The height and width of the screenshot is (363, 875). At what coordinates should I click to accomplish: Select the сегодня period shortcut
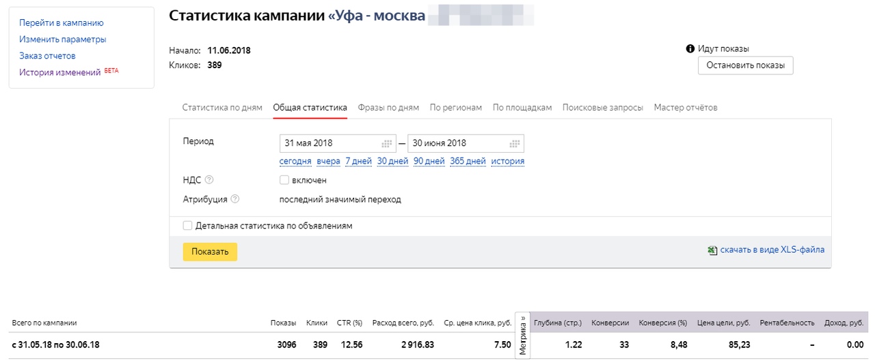[295, 162]
